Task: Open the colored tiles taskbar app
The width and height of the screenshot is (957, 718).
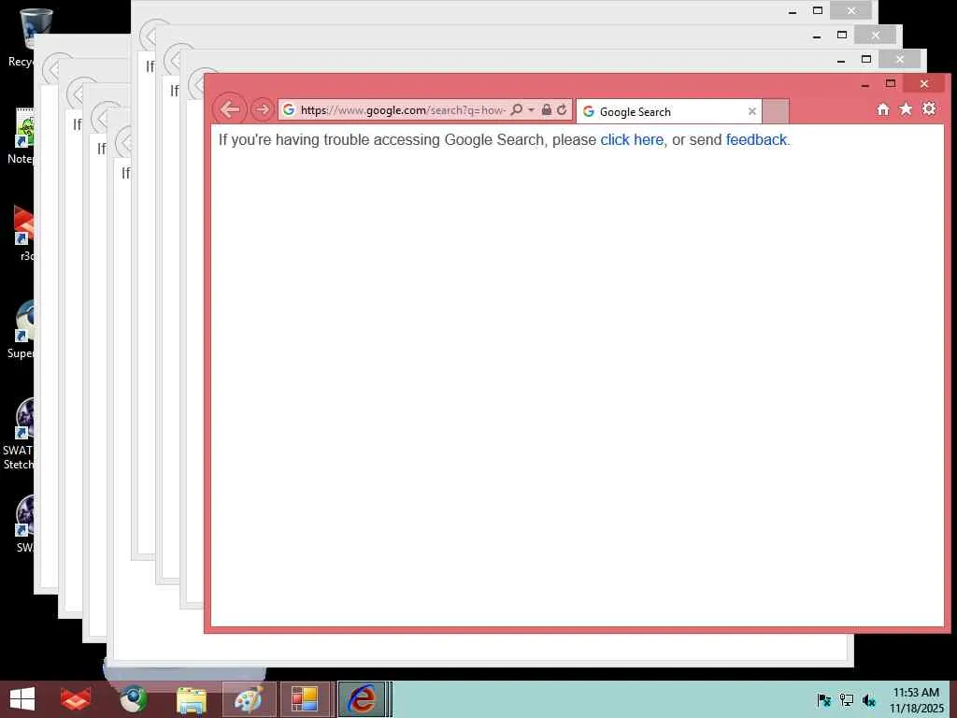Action: (304, 699)
